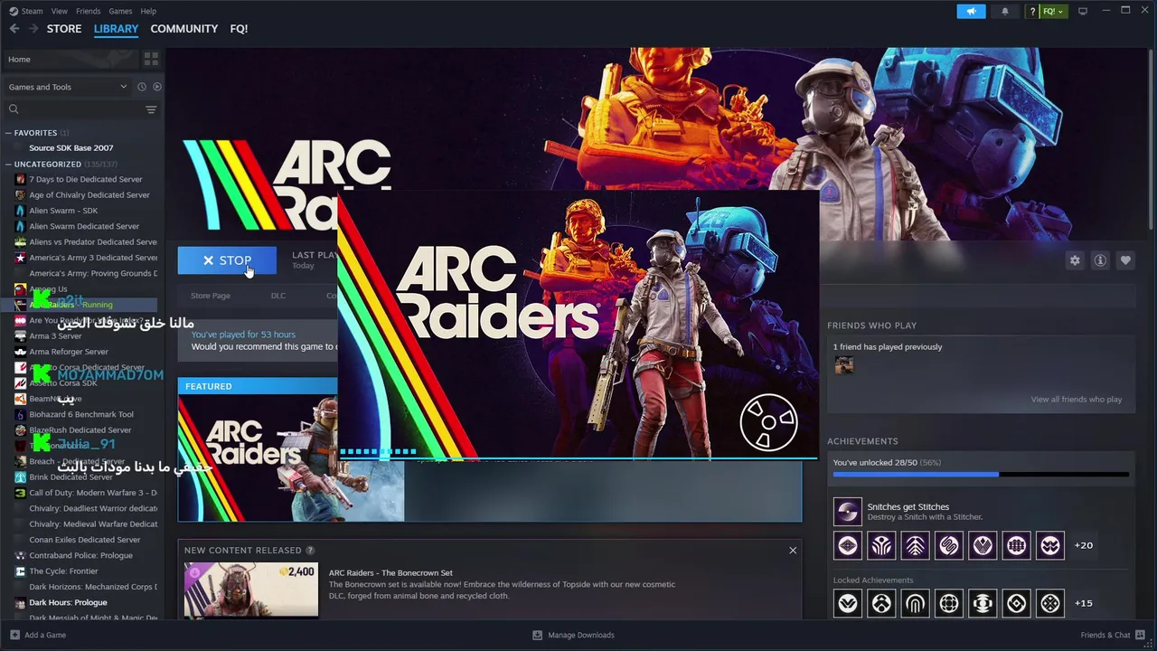Select Call of Duty: Modern Warfare 3 entry

92,493
